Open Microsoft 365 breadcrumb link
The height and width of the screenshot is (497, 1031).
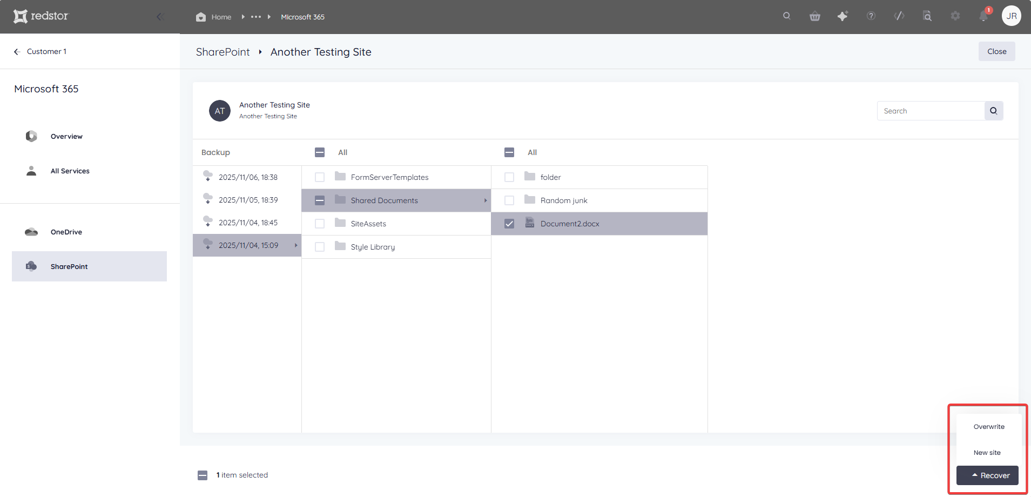[x=302, y=17]
